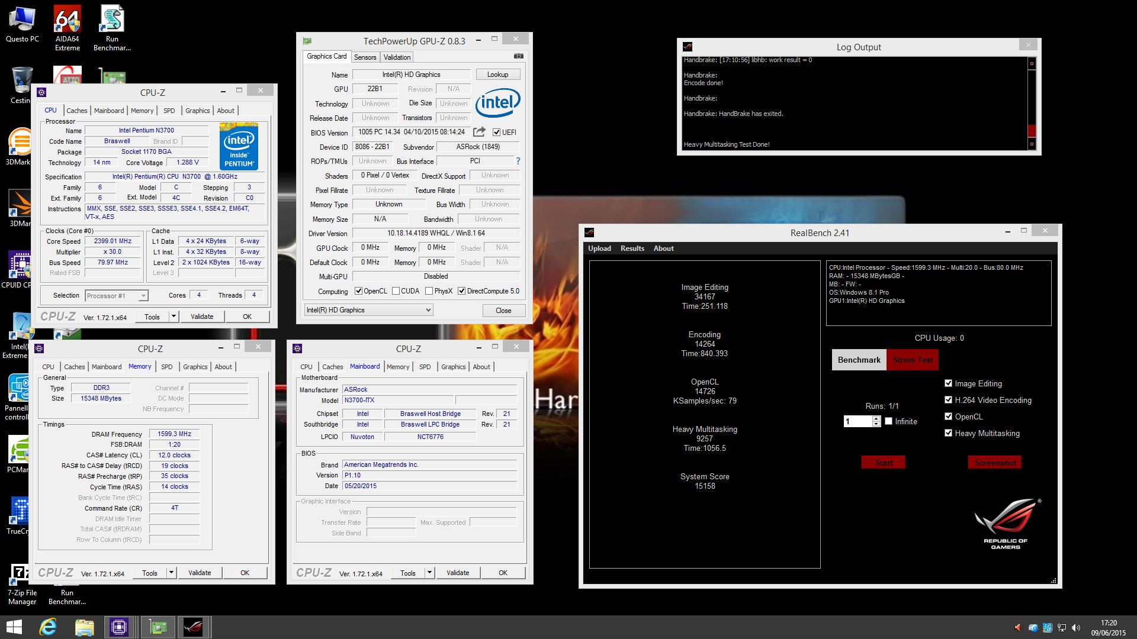This screenshot has width=1137, height=639.
Task: Click the Log Output window title icon
Action: [x=688, y=47]
